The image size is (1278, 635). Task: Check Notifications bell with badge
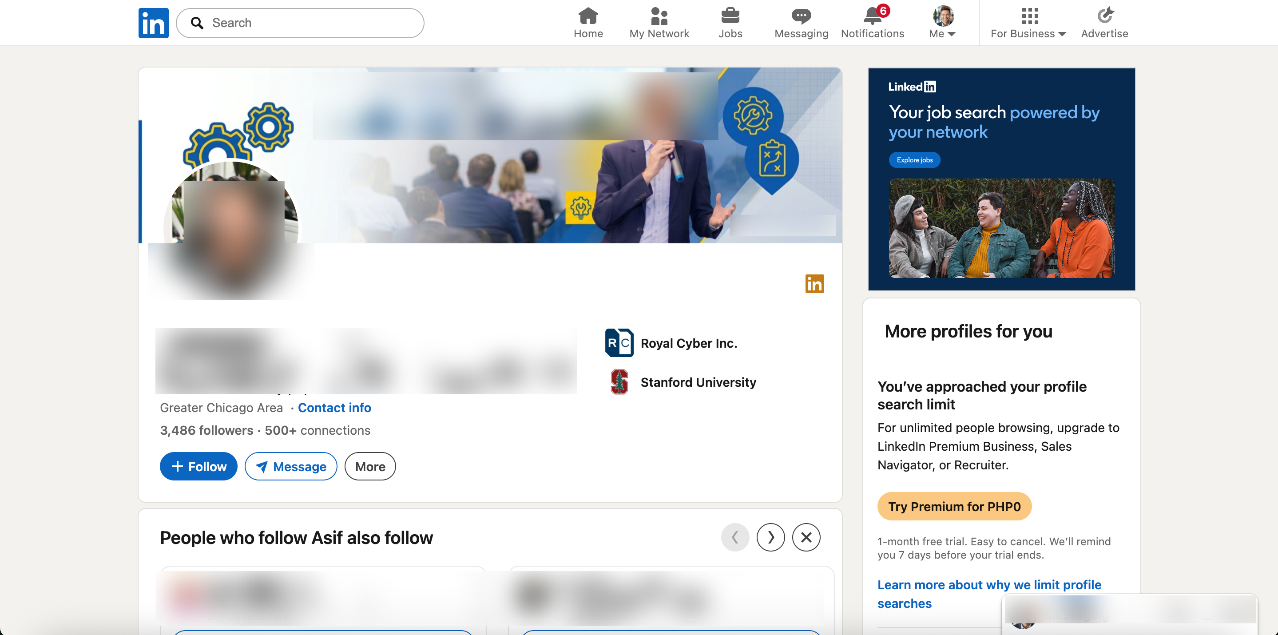coord(873,16)
